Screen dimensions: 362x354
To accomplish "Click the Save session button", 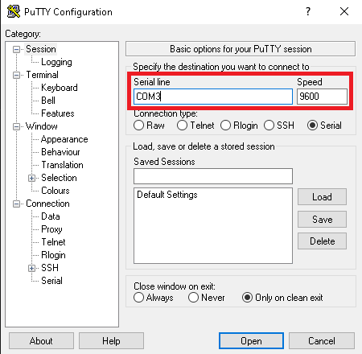I will pyautogui.click(x=322, y=220).
